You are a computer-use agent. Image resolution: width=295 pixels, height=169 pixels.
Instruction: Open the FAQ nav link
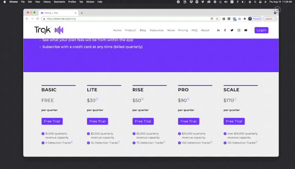pyautogui.click(x=194, y=30)
